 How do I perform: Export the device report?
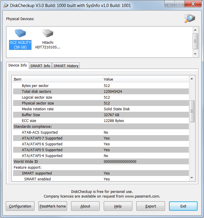coord(151,206)
